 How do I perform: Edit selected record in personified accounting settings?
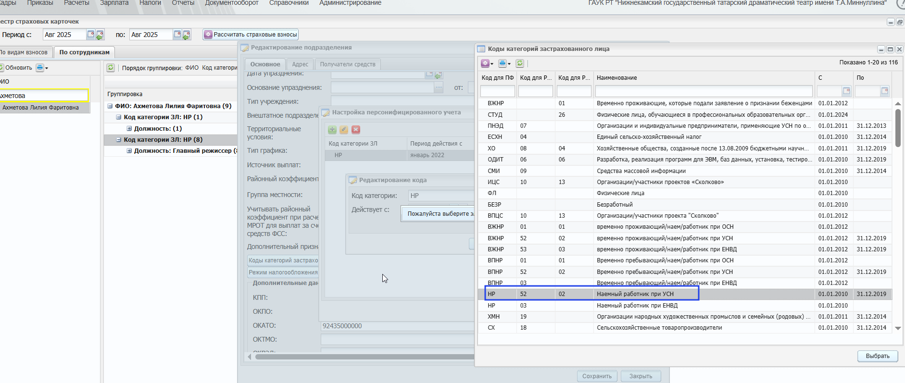pyautogui.click(x=344, y=130)
